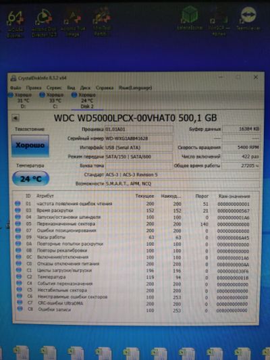Select the Температура attribute row text
270x360 pixels.
(x=51, y=277)
